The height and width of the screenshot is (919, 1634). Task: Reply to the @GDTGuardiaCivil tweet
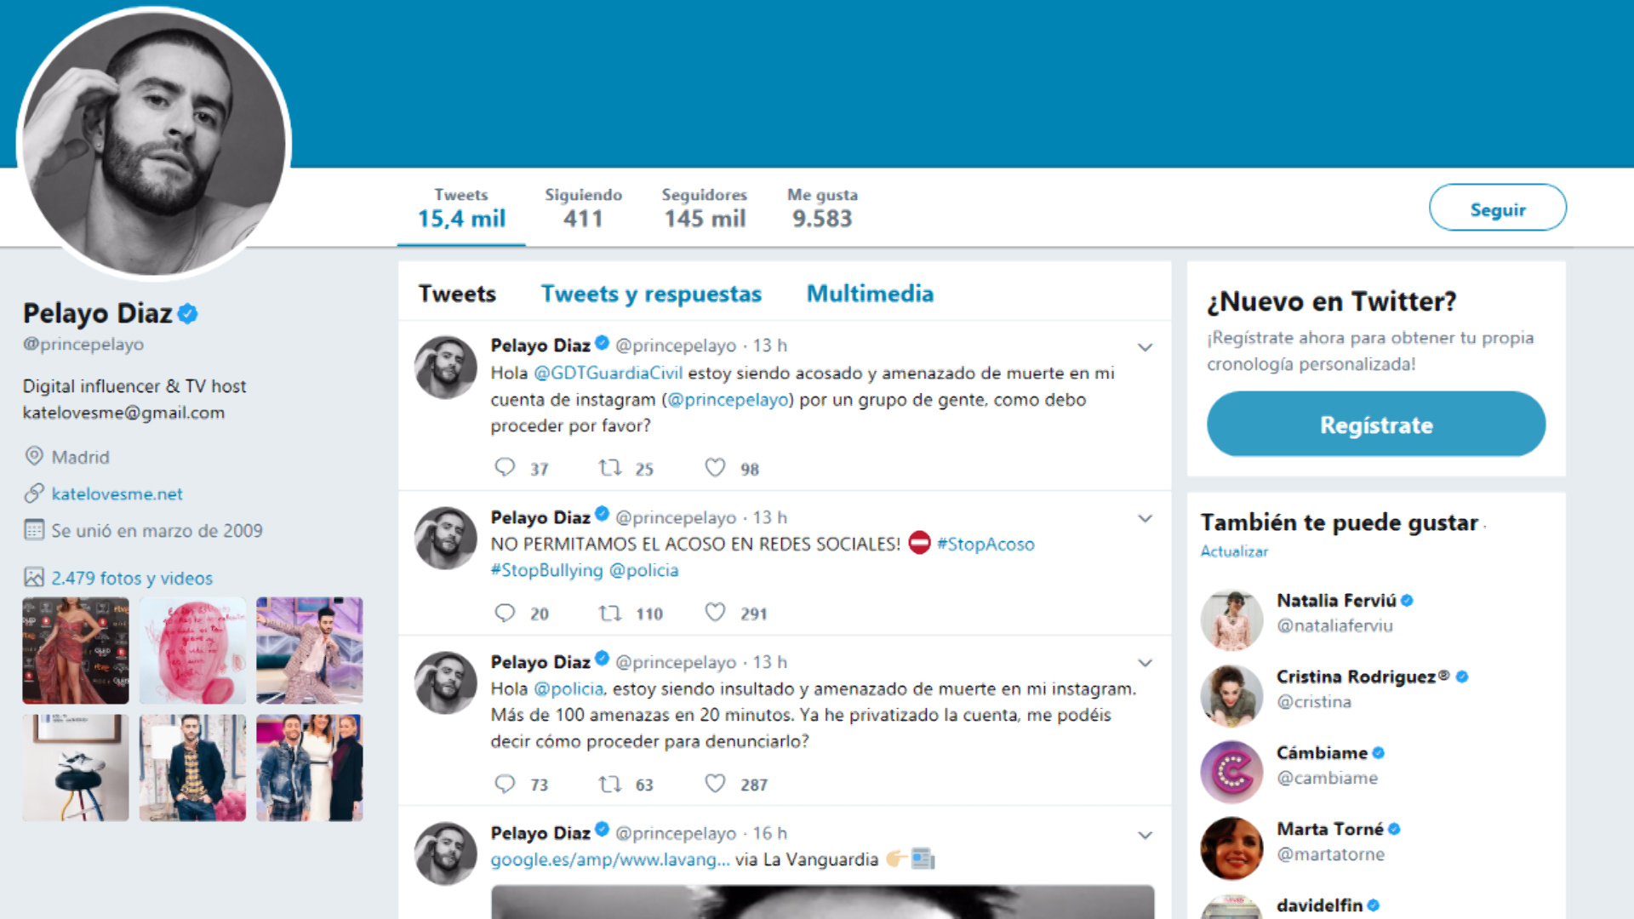pos(505,468)
